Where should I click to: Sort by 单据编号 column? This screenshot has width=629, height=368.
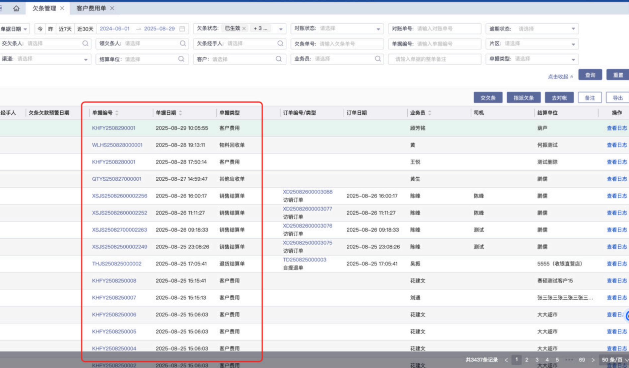[117, 113]
